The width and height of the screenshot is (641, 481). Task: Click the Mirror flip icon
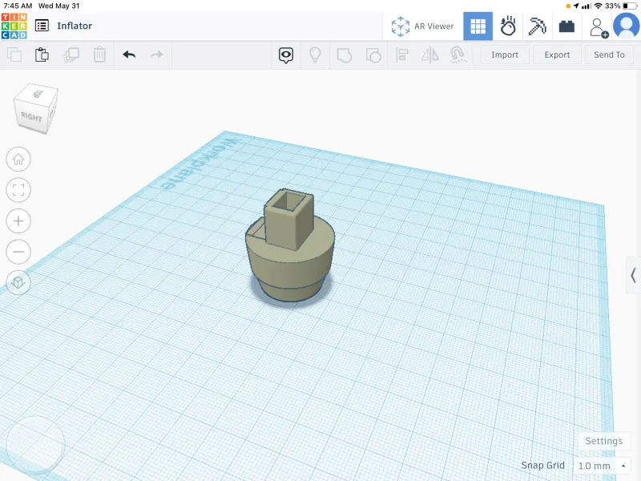(x=430, y=55)
